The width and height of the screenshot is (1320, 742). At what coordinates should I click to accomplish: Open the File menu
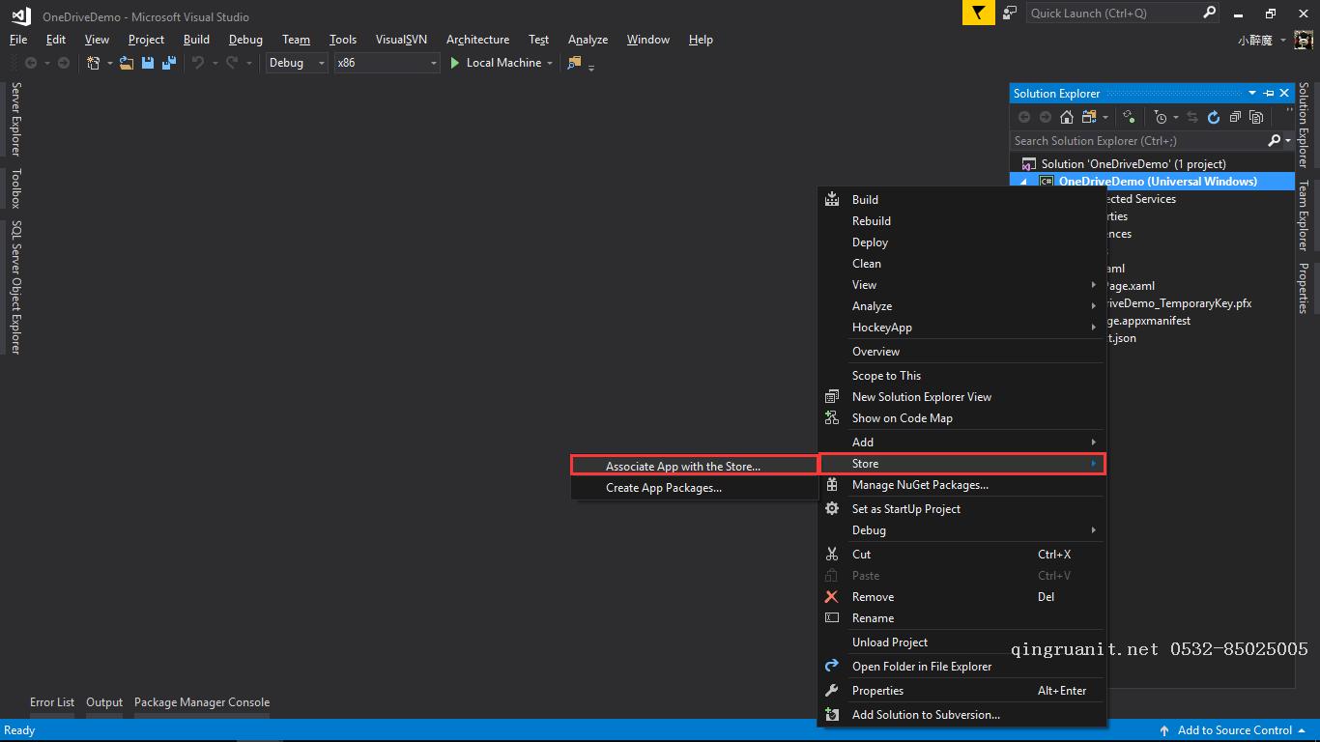click(x=18, y=40)
